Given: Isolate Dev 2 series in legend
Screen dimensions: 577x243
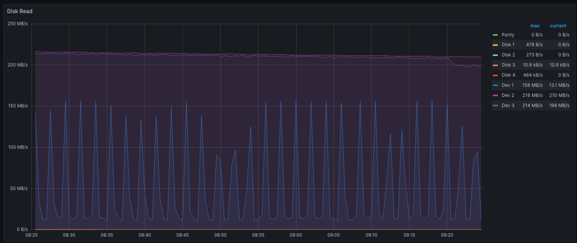Looking at the screenshot, I should 508,95.
